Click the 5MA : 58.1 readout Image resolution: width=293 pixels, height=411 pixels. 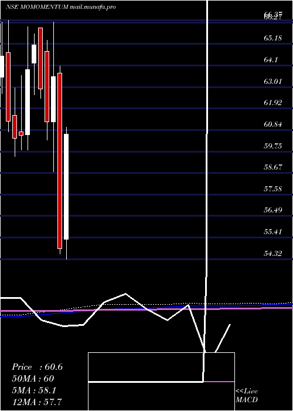coord(34,390)
